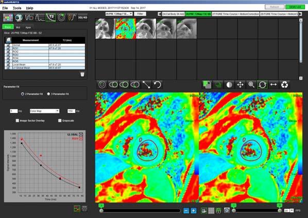Click the slice slider handle below left image
The image size is (308, 218).
[101, 211]
